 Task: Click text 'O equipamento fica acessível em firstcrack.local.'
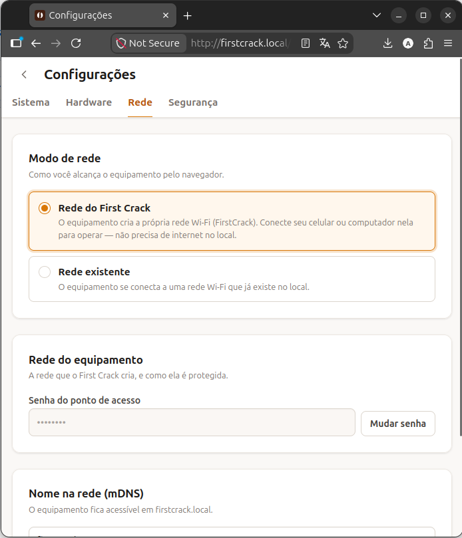[121, 510]
